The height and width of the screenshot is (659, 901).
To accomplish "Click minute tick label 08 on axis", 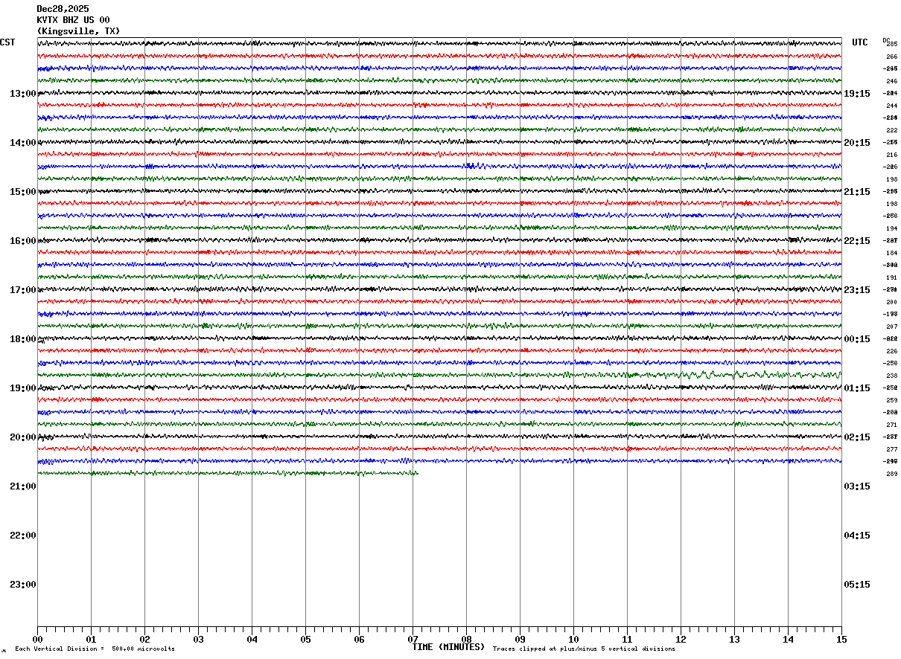I will pos(466,639).
